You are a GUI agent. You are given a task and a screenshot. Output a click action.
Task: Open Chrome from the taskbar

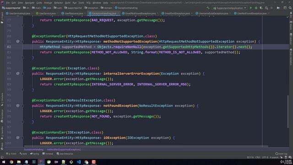click(x=11, y=162)
